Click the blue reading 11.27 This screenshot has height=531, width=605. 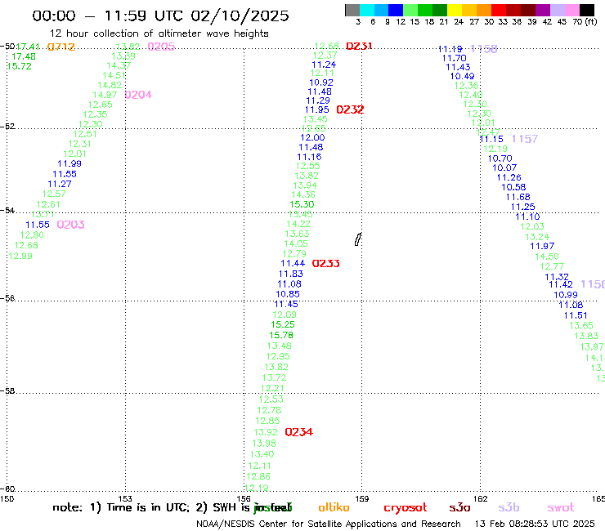60,184
